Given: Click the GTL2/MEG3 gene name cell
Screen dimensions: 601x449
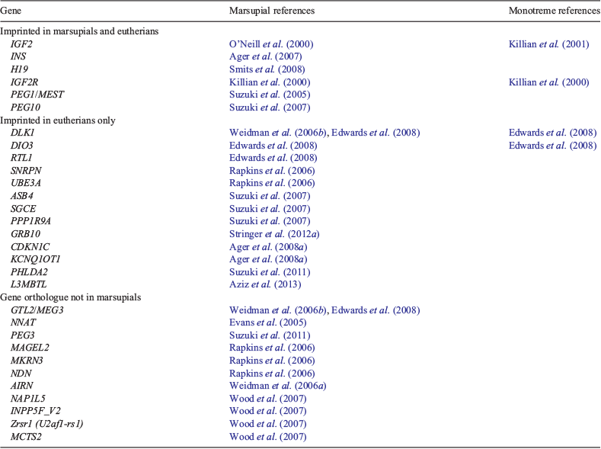Looking at the screenshot, I should click(37, 309).
